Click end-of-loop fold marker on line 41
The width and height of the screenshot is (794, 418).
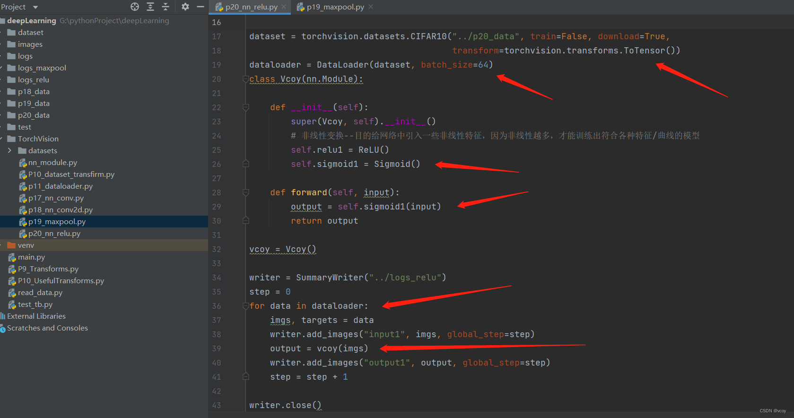point(246,376)
